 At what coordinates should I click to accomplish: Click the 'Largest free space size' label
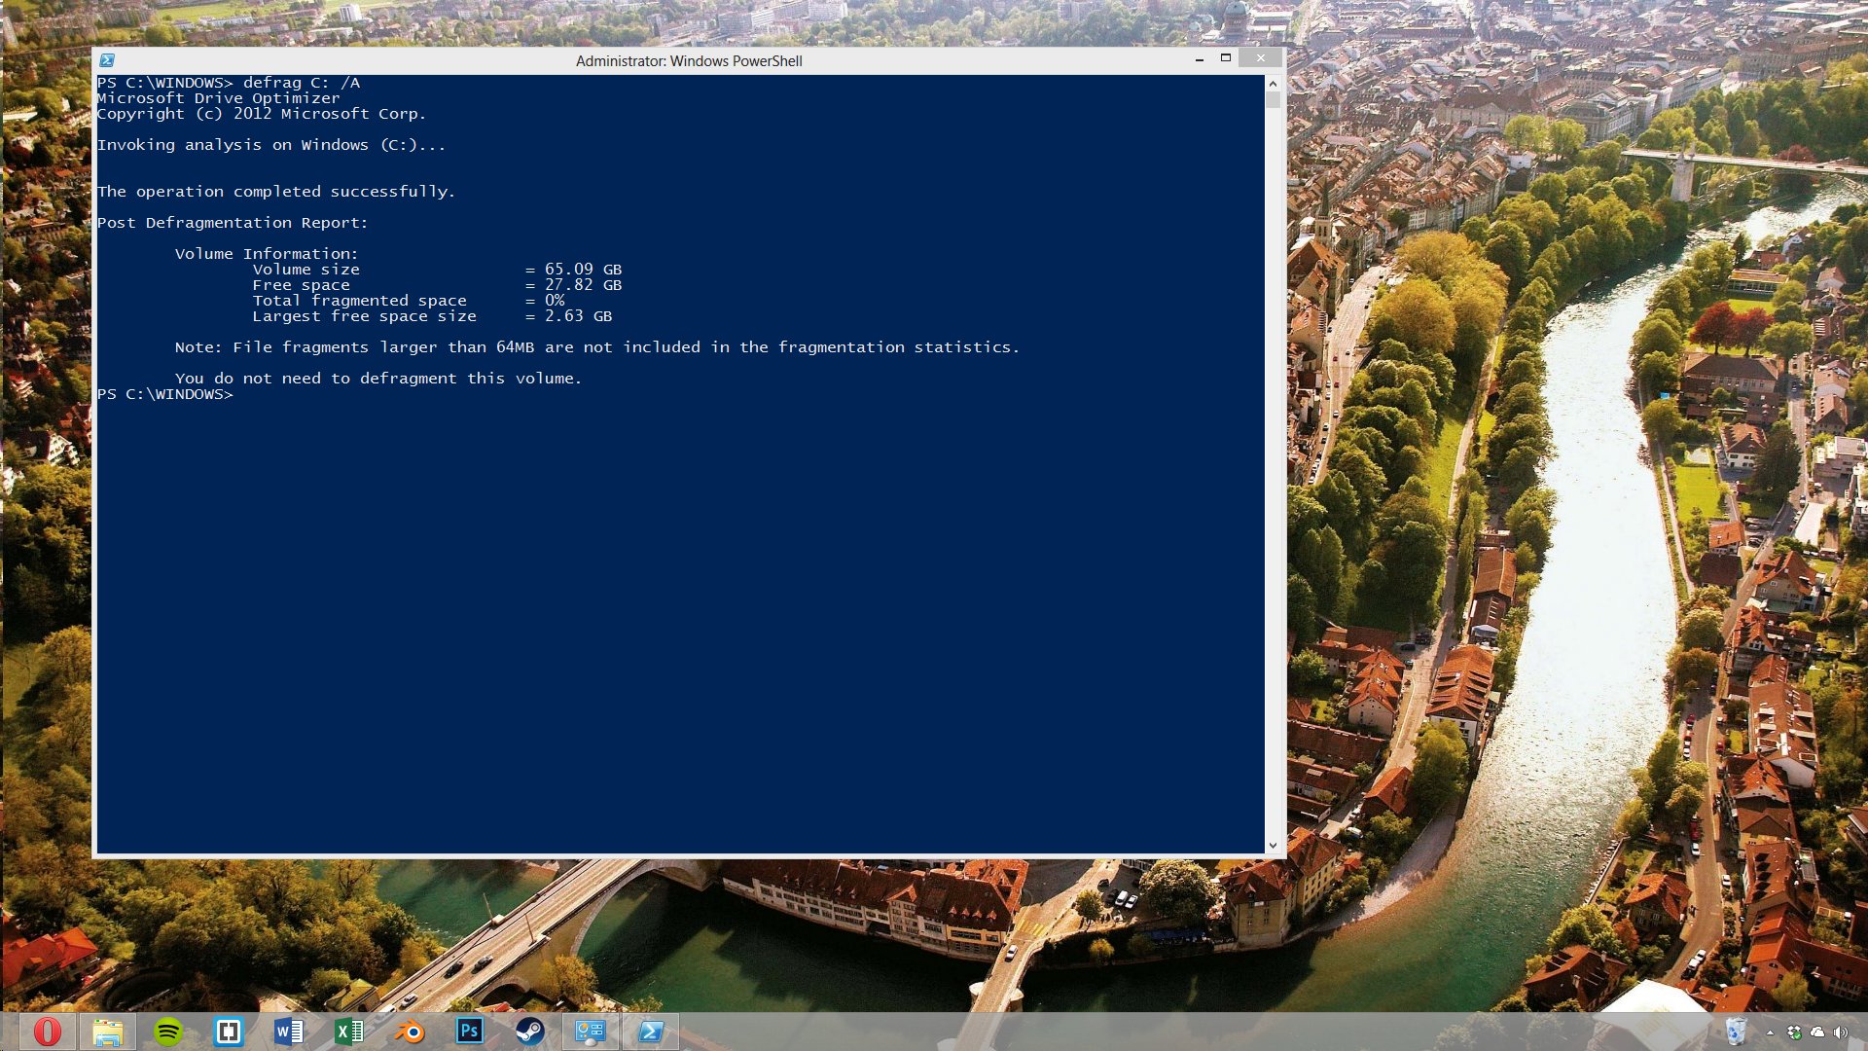tap(365, 316)
